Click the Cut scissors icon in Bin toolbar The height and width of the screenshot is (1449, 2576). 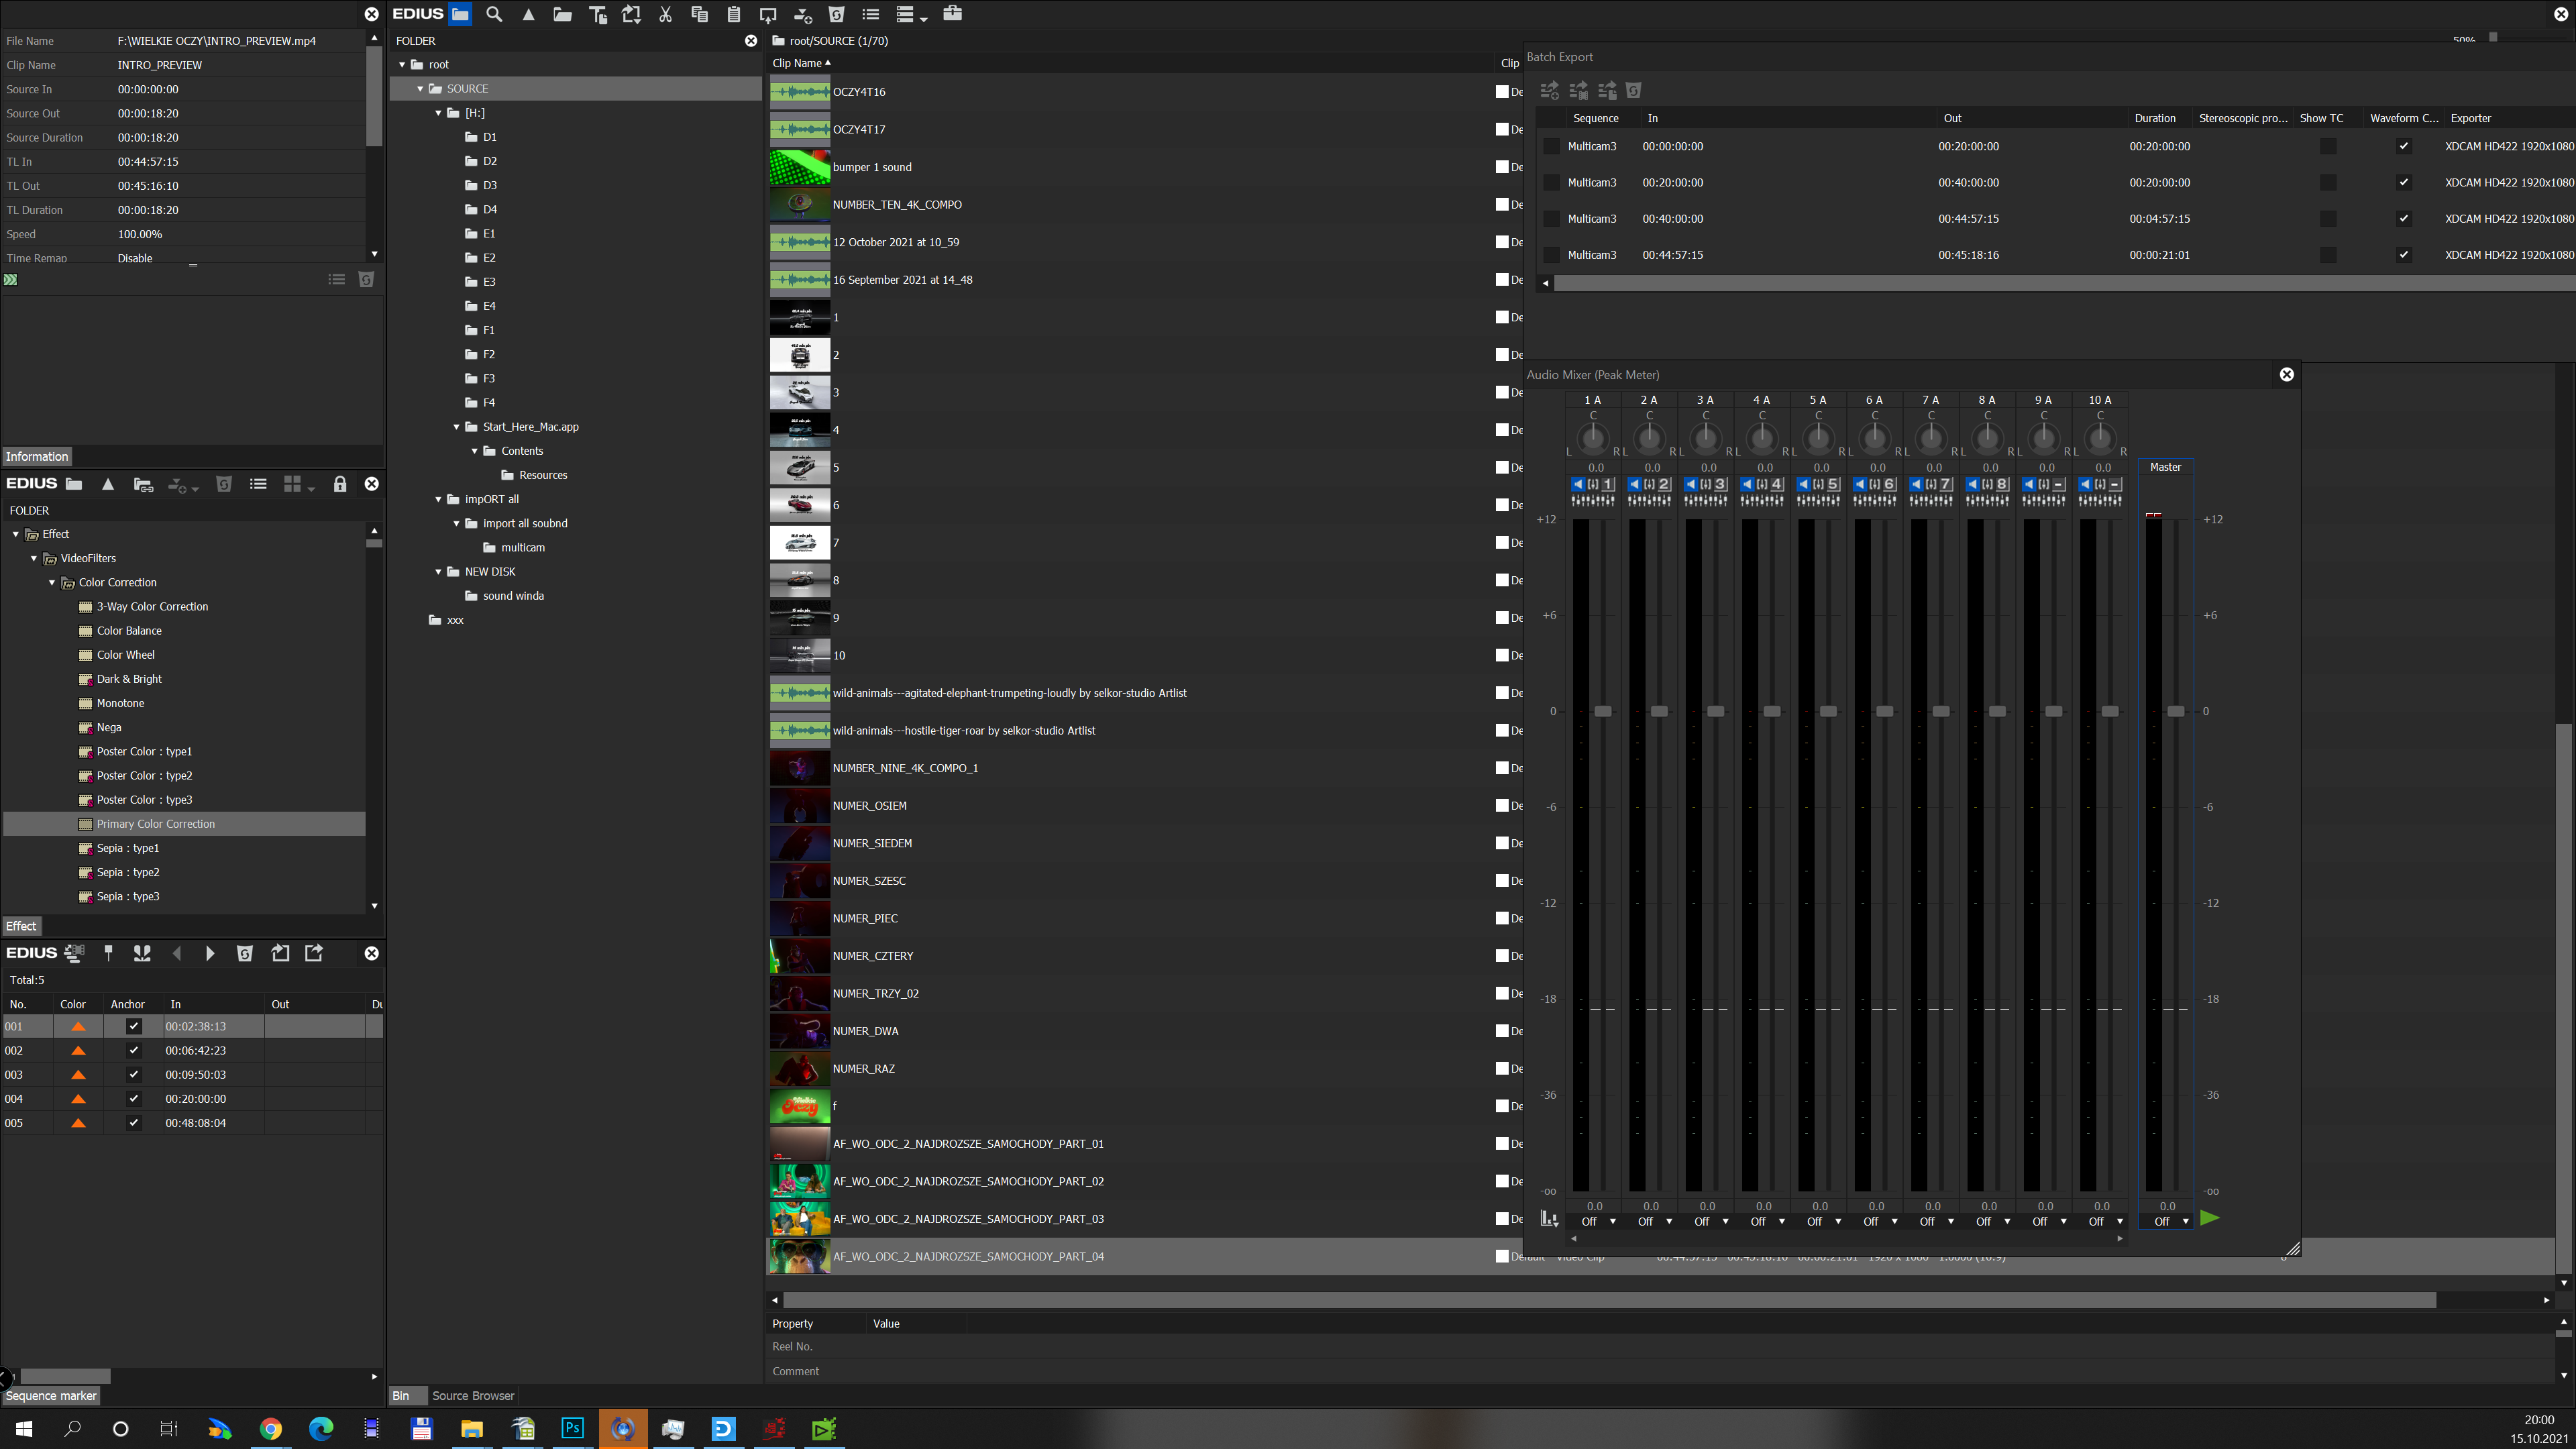click(665, 14)
